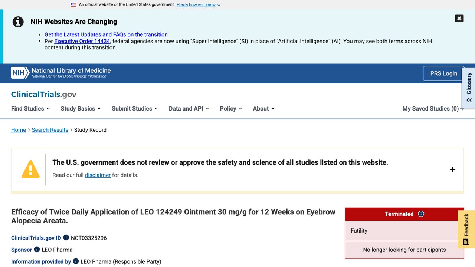
Task: Expand Here's how you know dropdown
Action: point(199,5)
